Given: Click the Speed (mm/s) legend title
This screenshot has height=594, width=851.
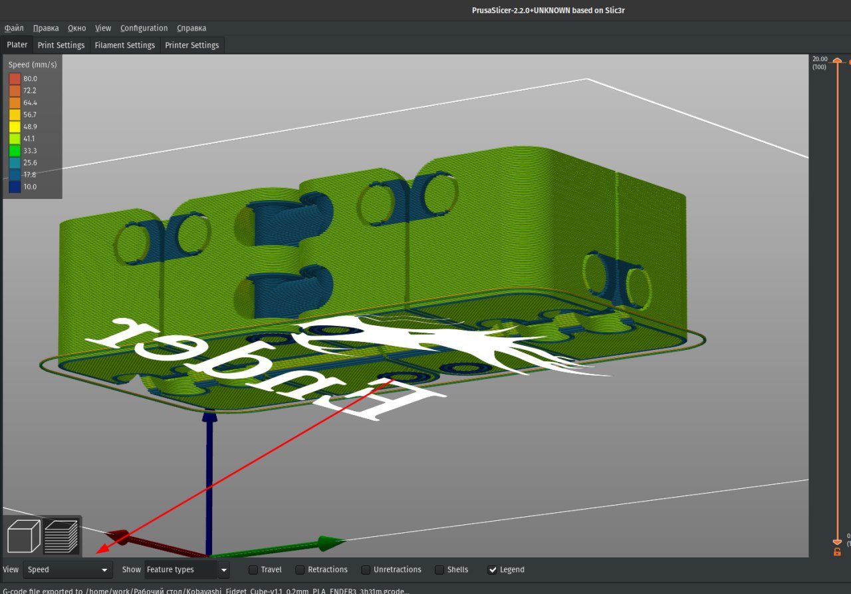Looking at the screenshot, I should pos(33,65).
